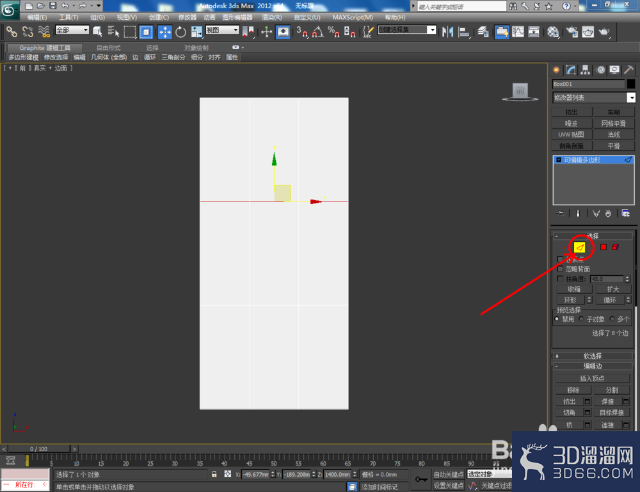The height and width of the screenshot is (492, 640).
Task: Click the Mirror tool icon
Action: 448,32
